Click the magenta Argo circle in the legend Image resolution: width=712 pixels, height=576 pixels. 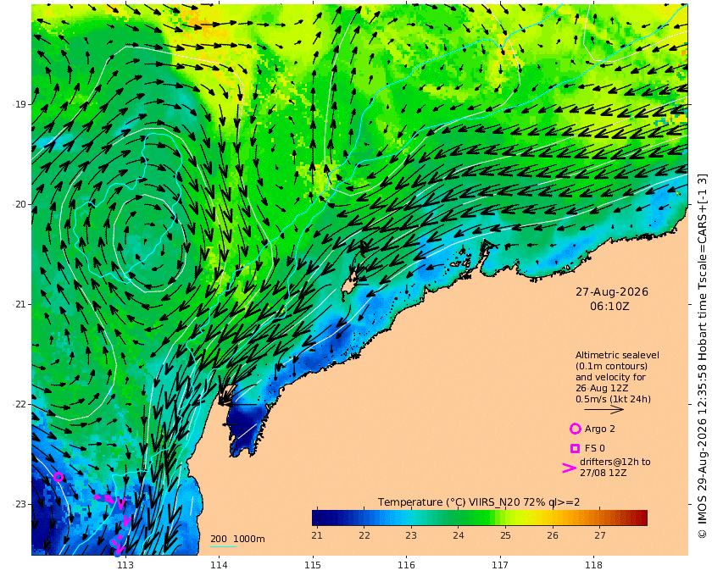(x=575, y=429)
